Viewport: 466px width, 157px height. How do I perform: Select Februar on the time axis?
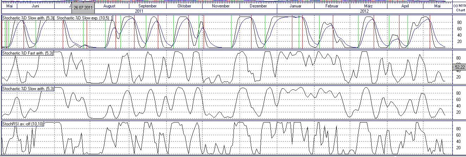(332, 6)
